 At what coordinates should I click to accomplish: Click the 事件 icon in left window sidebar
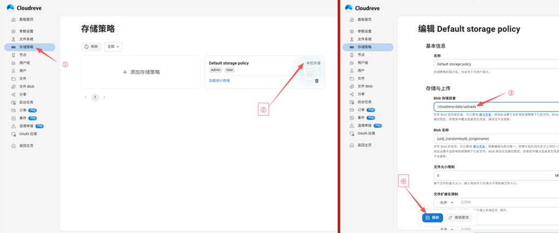14,118
